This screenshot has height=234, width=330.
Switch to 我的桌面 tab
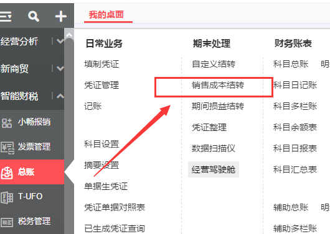[x=106, y=15]
